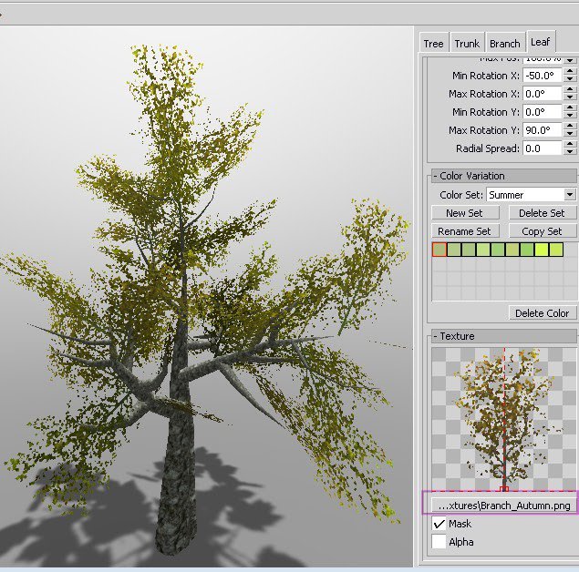The height and width of the screenshot is (572, 579).
Task: Decrease Min Rotation X with down arrow
Action: pyautogui.click(x=571, y=79)
